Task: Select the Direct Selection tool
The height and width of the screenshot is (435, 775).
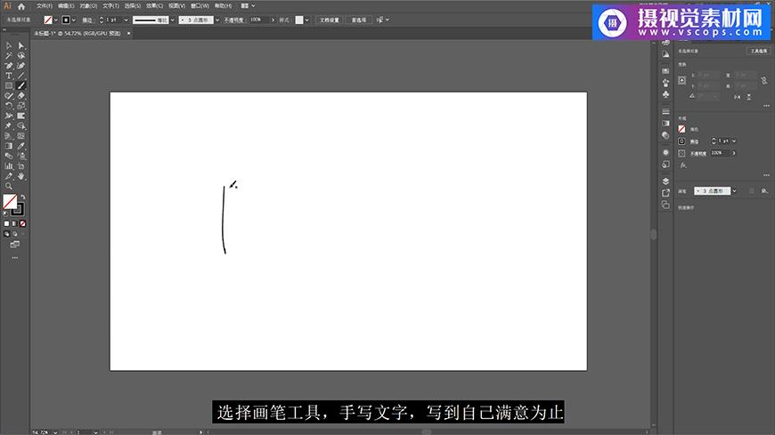Action: (20, 45)
